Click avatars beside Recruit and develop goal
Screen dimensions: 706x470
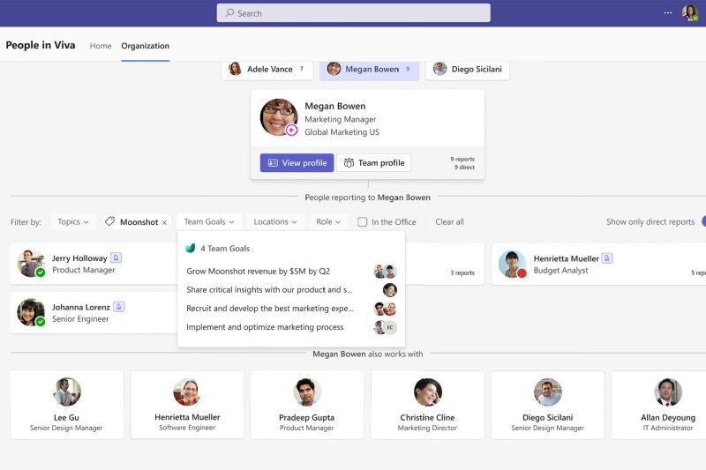point(385,309)
